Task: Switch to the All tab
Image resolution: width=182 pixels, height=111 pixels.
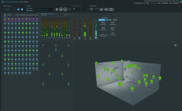Action: (5, 15)
